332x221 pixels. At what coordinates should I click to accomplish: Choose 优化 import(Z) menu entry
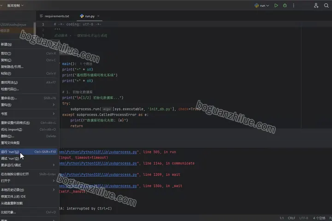pyautogui.click(x=29, y=129)
